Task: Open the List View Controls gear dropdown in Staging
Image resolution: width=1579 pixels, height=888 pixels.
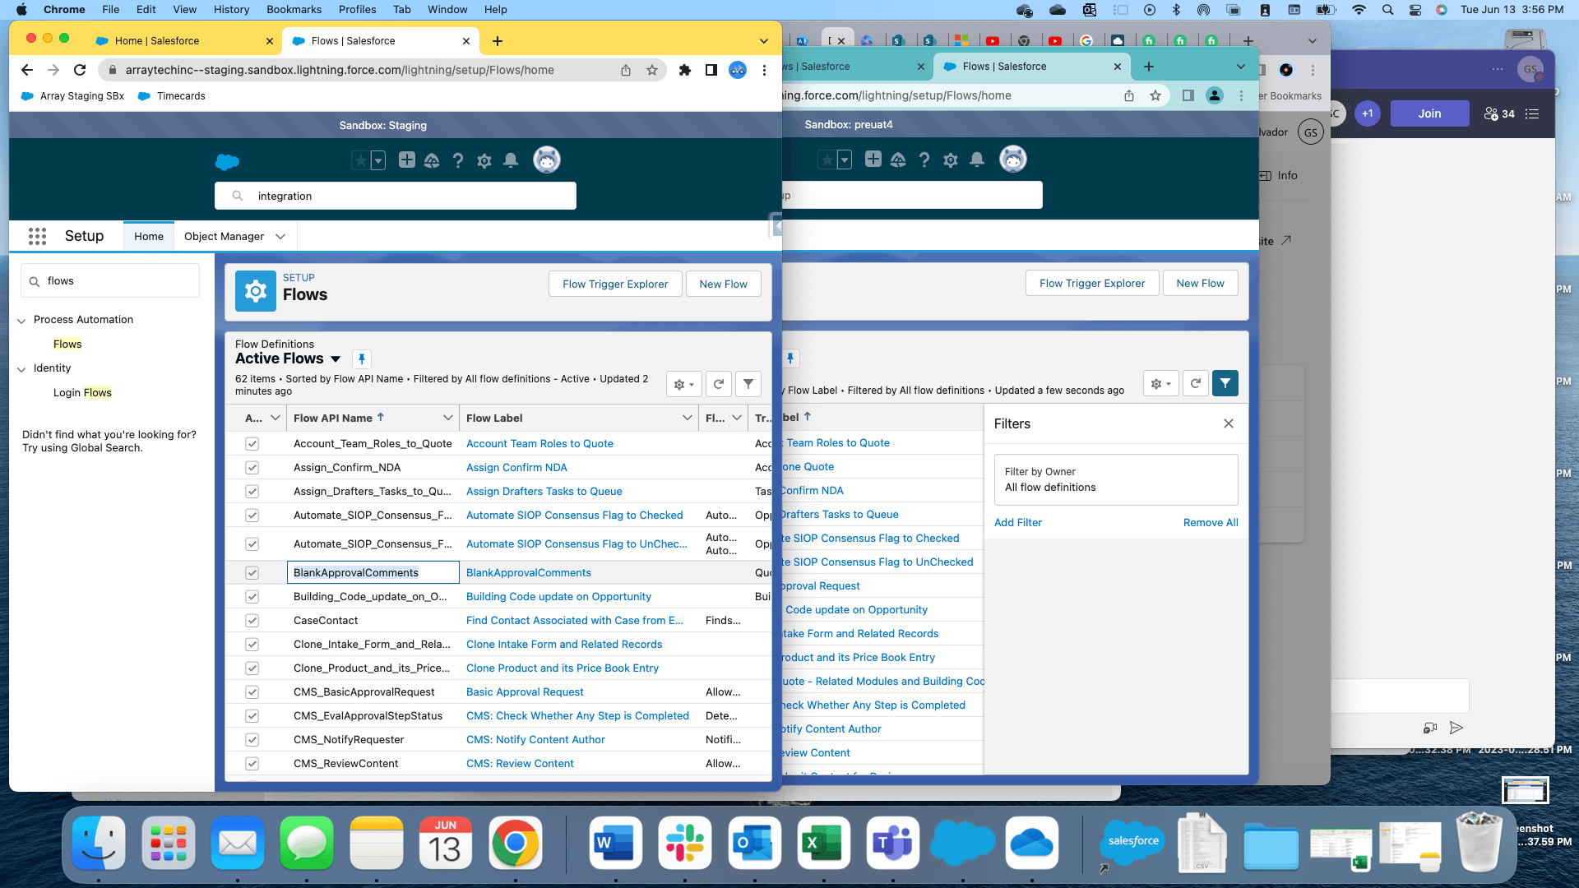Action: coord(684,384)
